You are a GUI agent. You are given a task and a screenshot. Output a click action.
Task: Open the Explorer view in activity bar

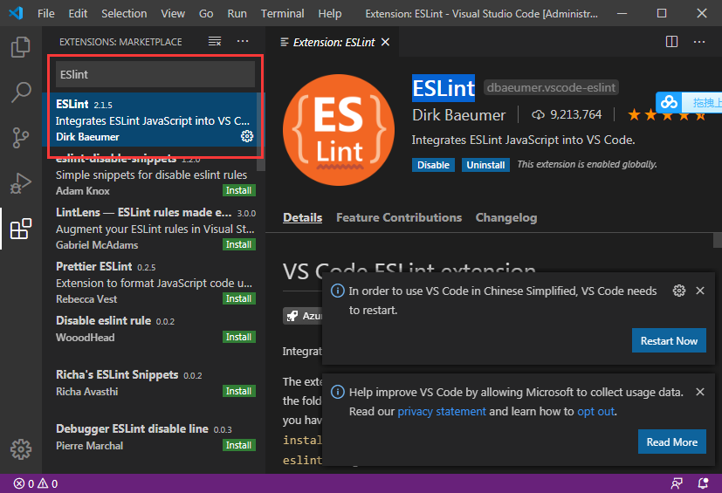coord(21,46)
